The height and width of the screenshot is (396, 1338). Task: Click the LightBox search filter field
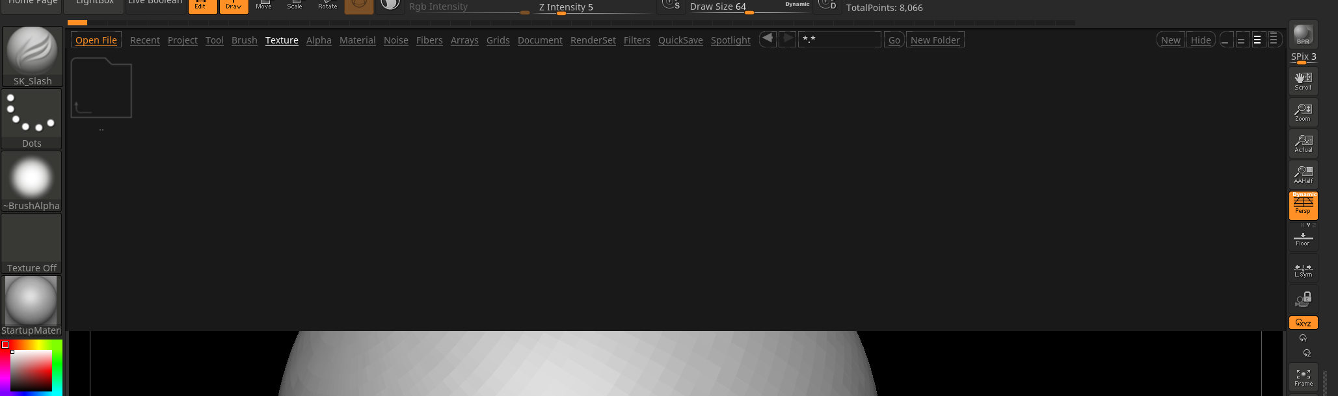(x=840, y=40)
